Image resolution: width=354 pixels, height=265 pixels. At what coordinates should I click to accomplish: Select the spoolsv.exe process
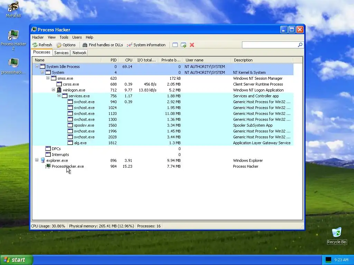coord(162,125)
